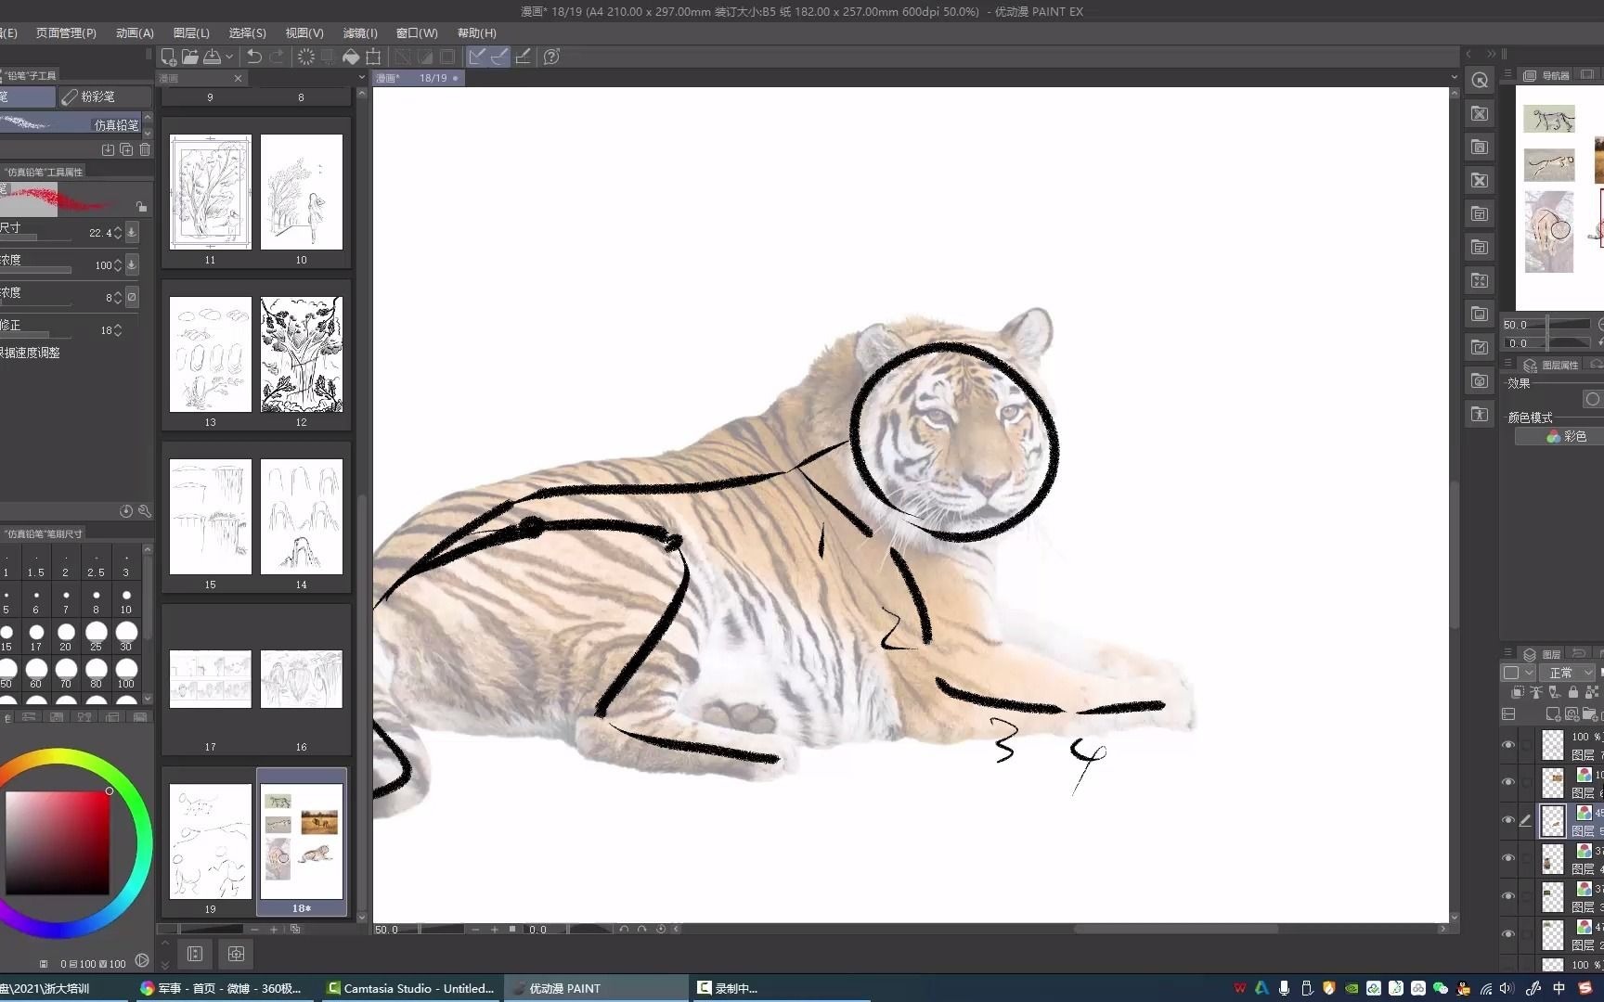Click the stabilization 修正 slider
1604x1002 pixels.
(x=35, y=335)
